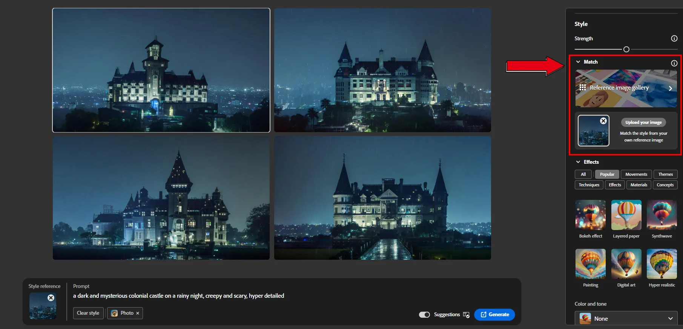683x329 pixels.
Task: Open gallery via arrow chevron
Action: click(x=671, y=88)
